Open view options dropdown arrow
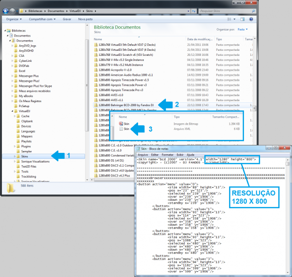Image resolution: width=292 pixels, height=277 pixels. click(x=234, y=19)
